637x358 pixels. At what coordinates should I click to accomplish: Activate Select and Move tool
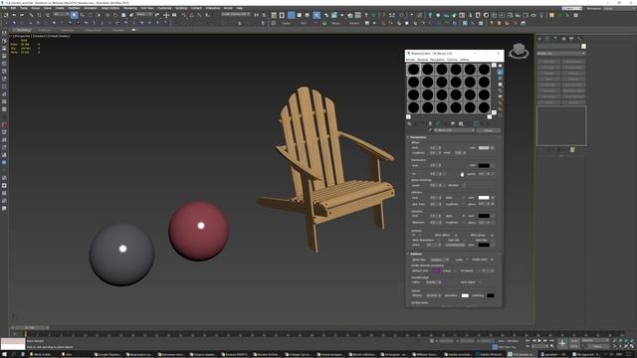(x=107, y=15)
